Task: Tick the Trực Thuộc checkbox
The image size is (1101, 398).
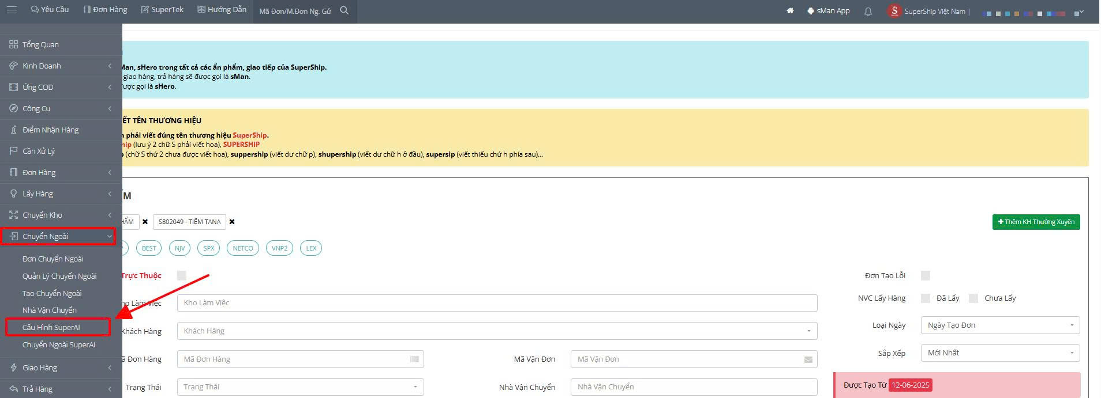Action: point(182,275)
